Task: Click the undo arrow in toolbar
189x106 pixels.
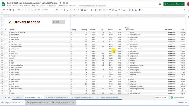Action: pyautogui.click(x=4, y=10)
